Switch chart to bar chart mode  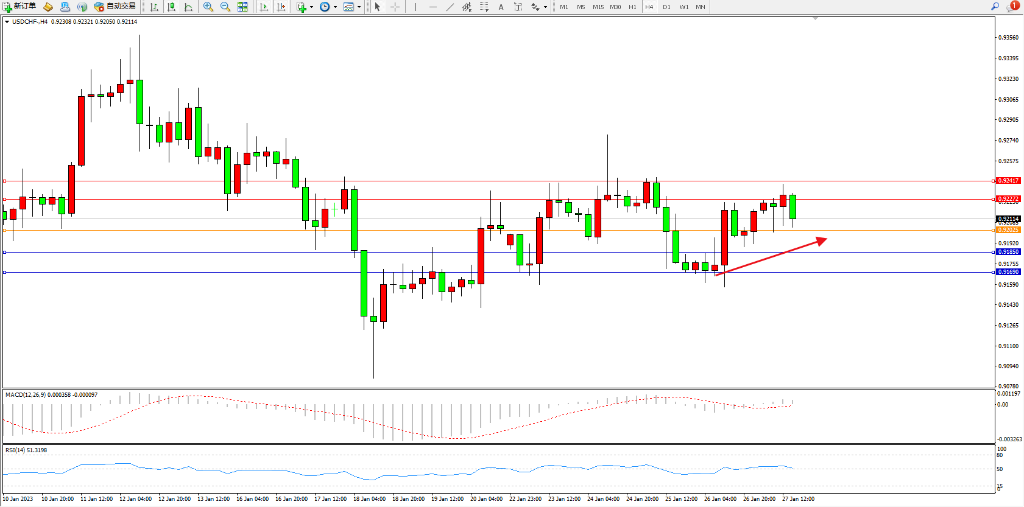pos(154,7)
